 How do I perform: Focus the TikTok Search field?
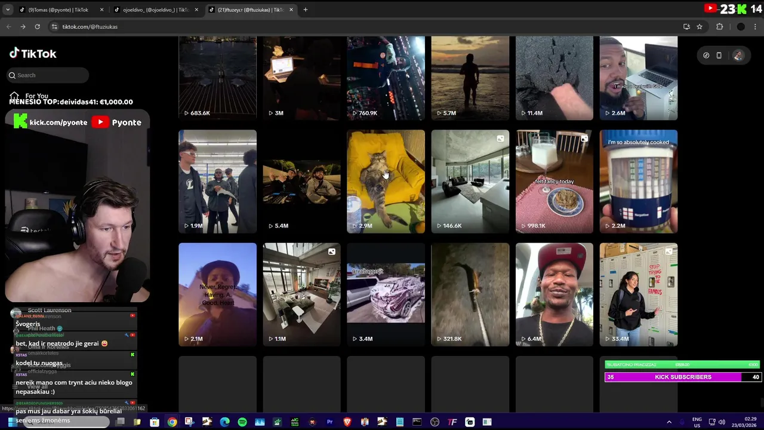[x=48, y=75]
